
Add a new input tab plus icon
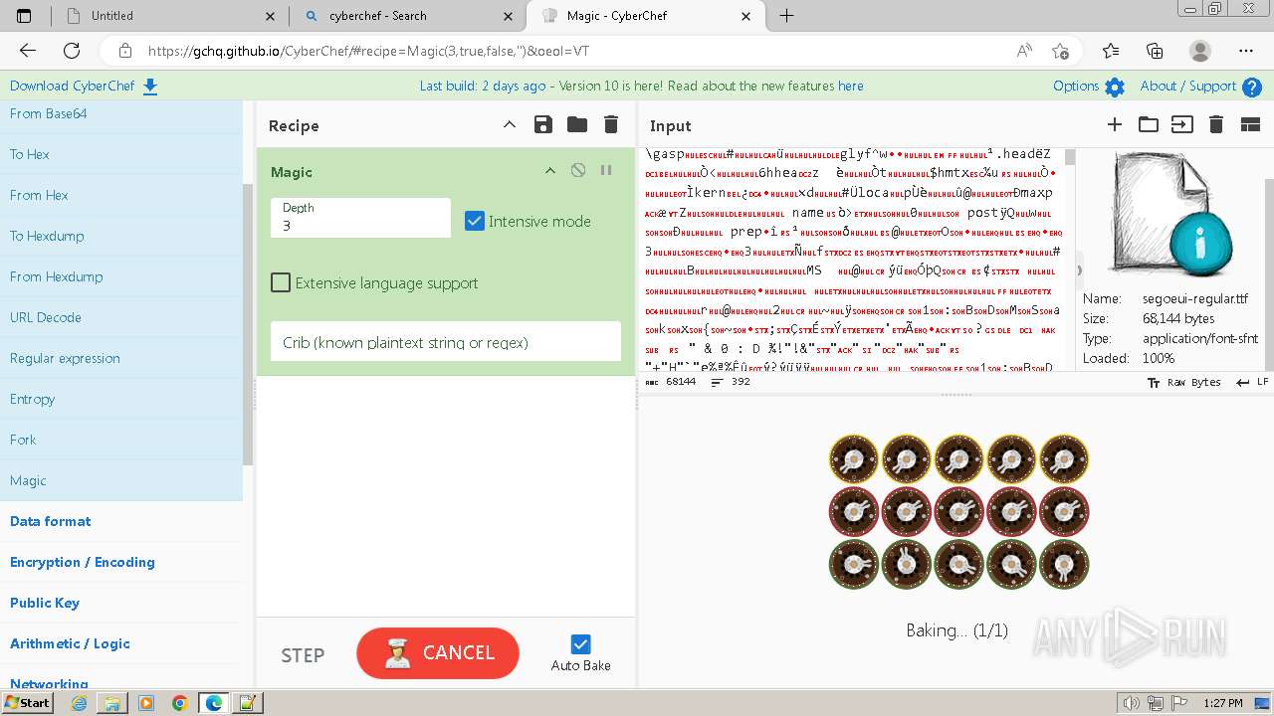click(1115, 124)
